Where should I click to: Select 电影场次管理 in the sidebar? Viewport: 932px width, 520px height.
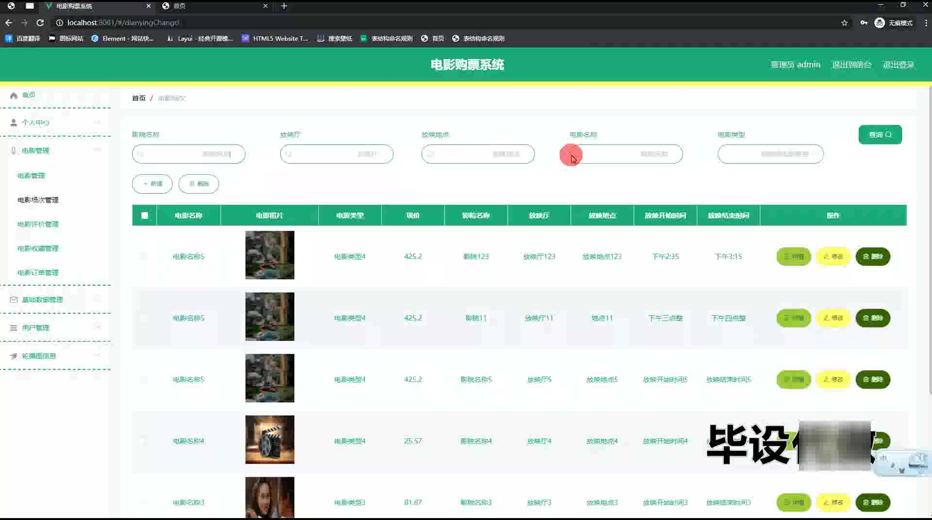pyautogui.click(x=38, y=200)
